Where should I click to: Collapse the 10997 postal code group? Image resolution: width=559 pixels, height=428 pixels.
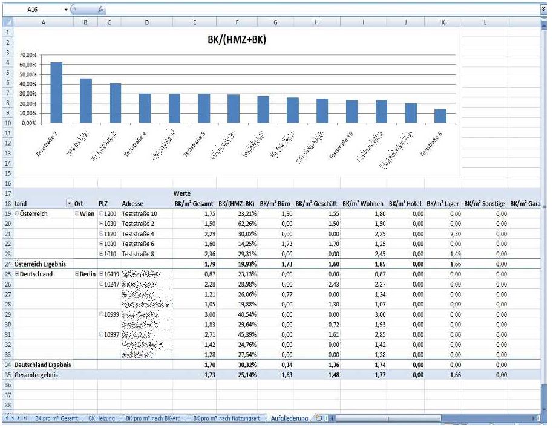pyautogui.click(x=101, y=334)
